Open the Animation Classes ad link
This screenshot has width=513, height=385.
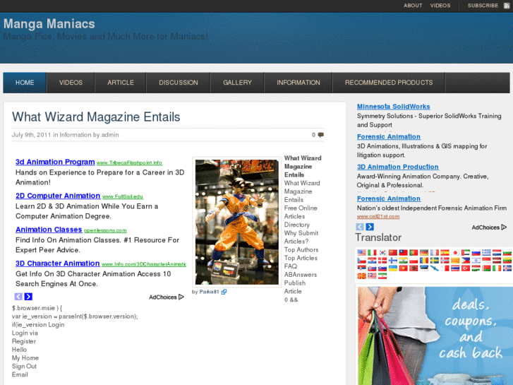[x=49, y=230]
